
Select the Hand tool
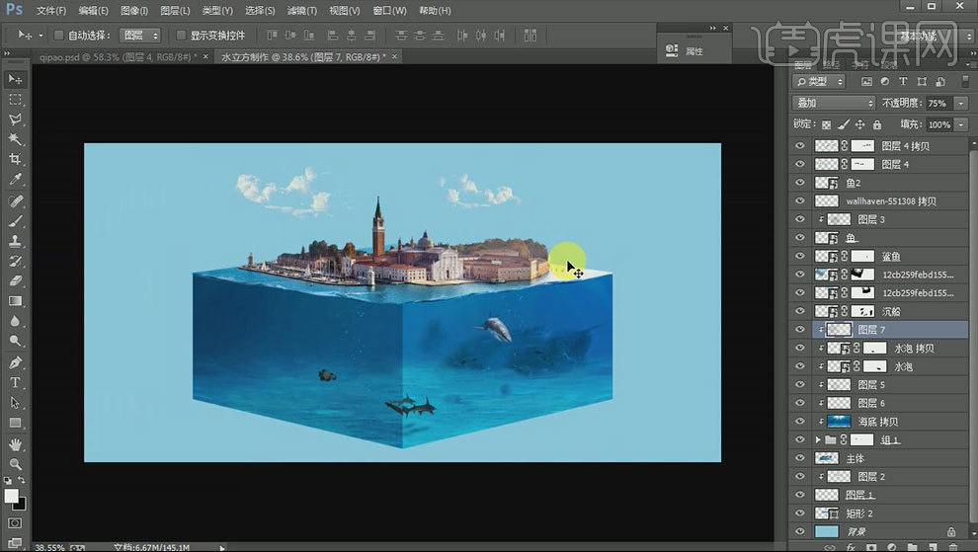tap(15, 443)
